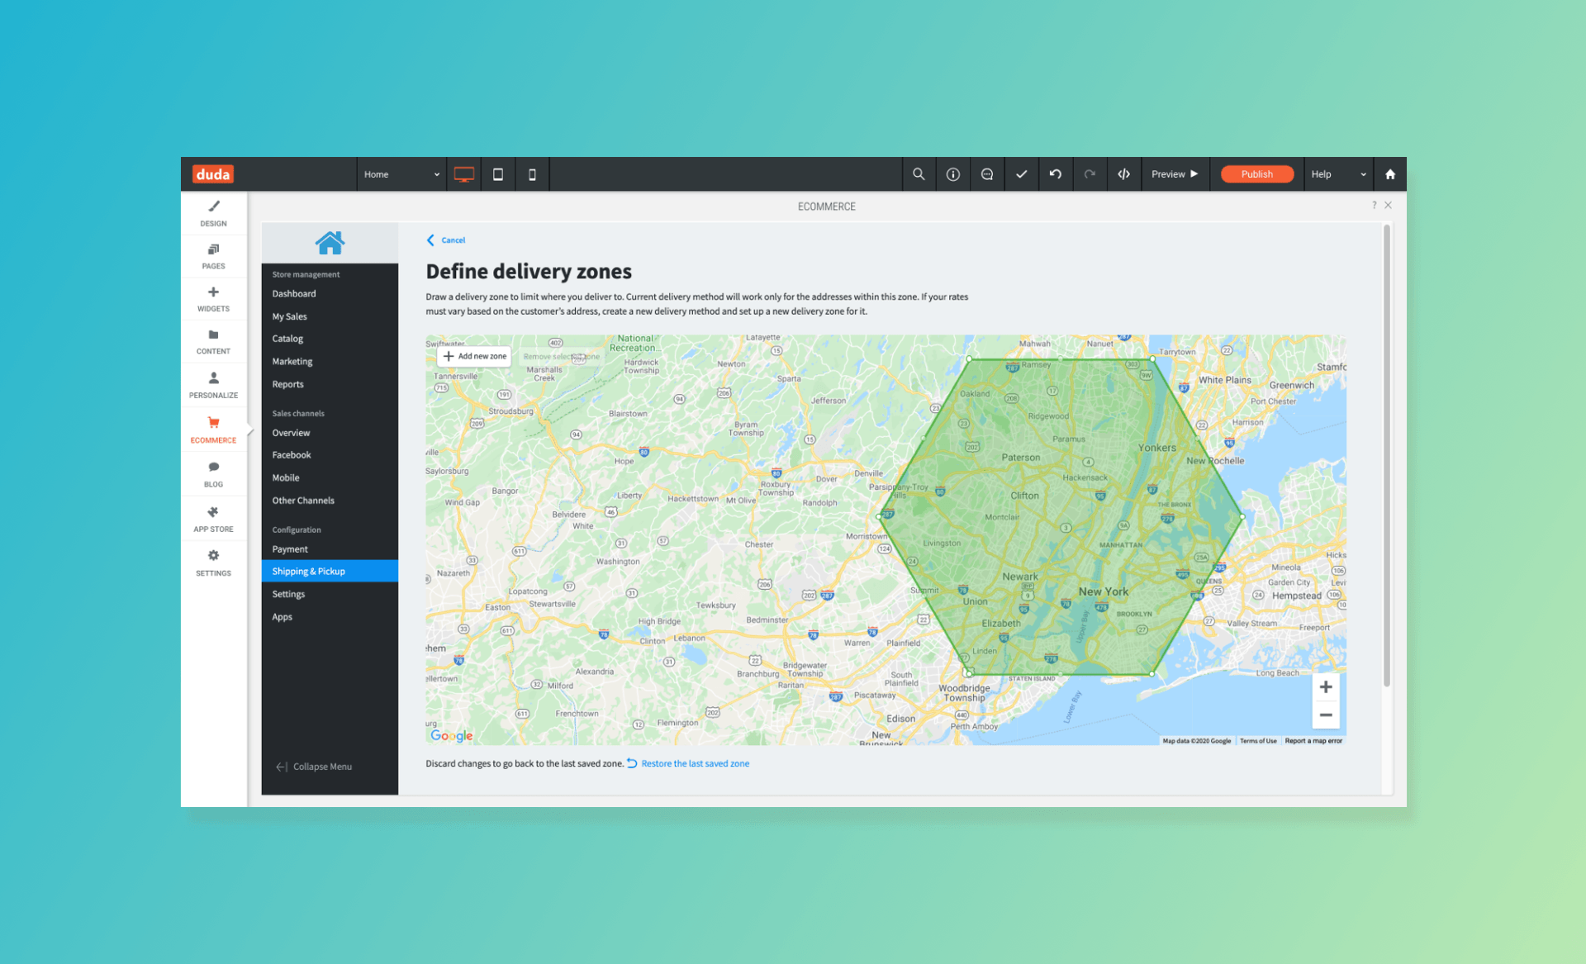Expand the Help menu chevron
Viewport: 1586px width, 964px height.
click(x=1362, y=173)
